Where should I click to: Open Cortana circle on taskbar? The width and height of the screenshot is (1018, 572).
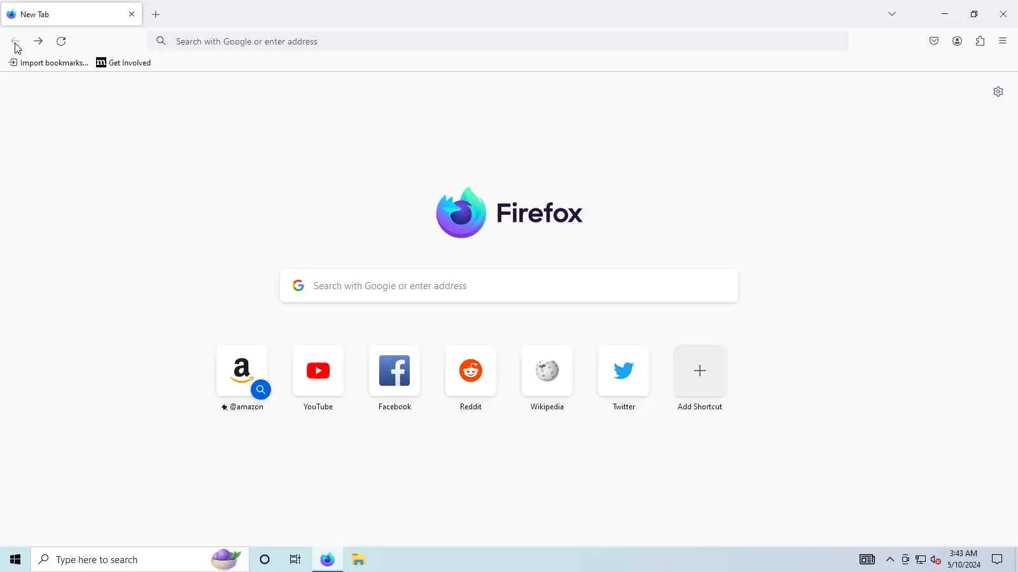265,559
